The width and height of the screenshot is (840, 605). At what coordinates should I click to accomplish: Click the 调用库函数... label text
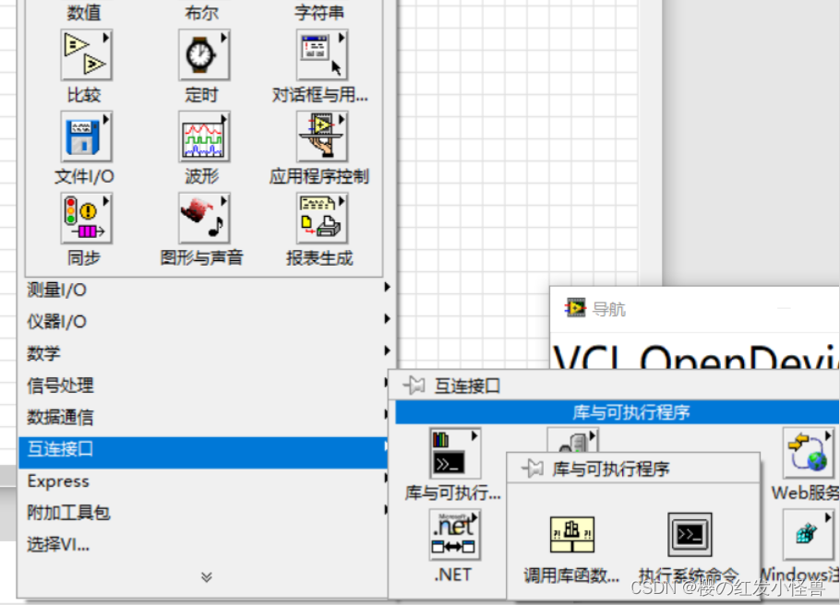pyautogui.click(x=571, y=575)
